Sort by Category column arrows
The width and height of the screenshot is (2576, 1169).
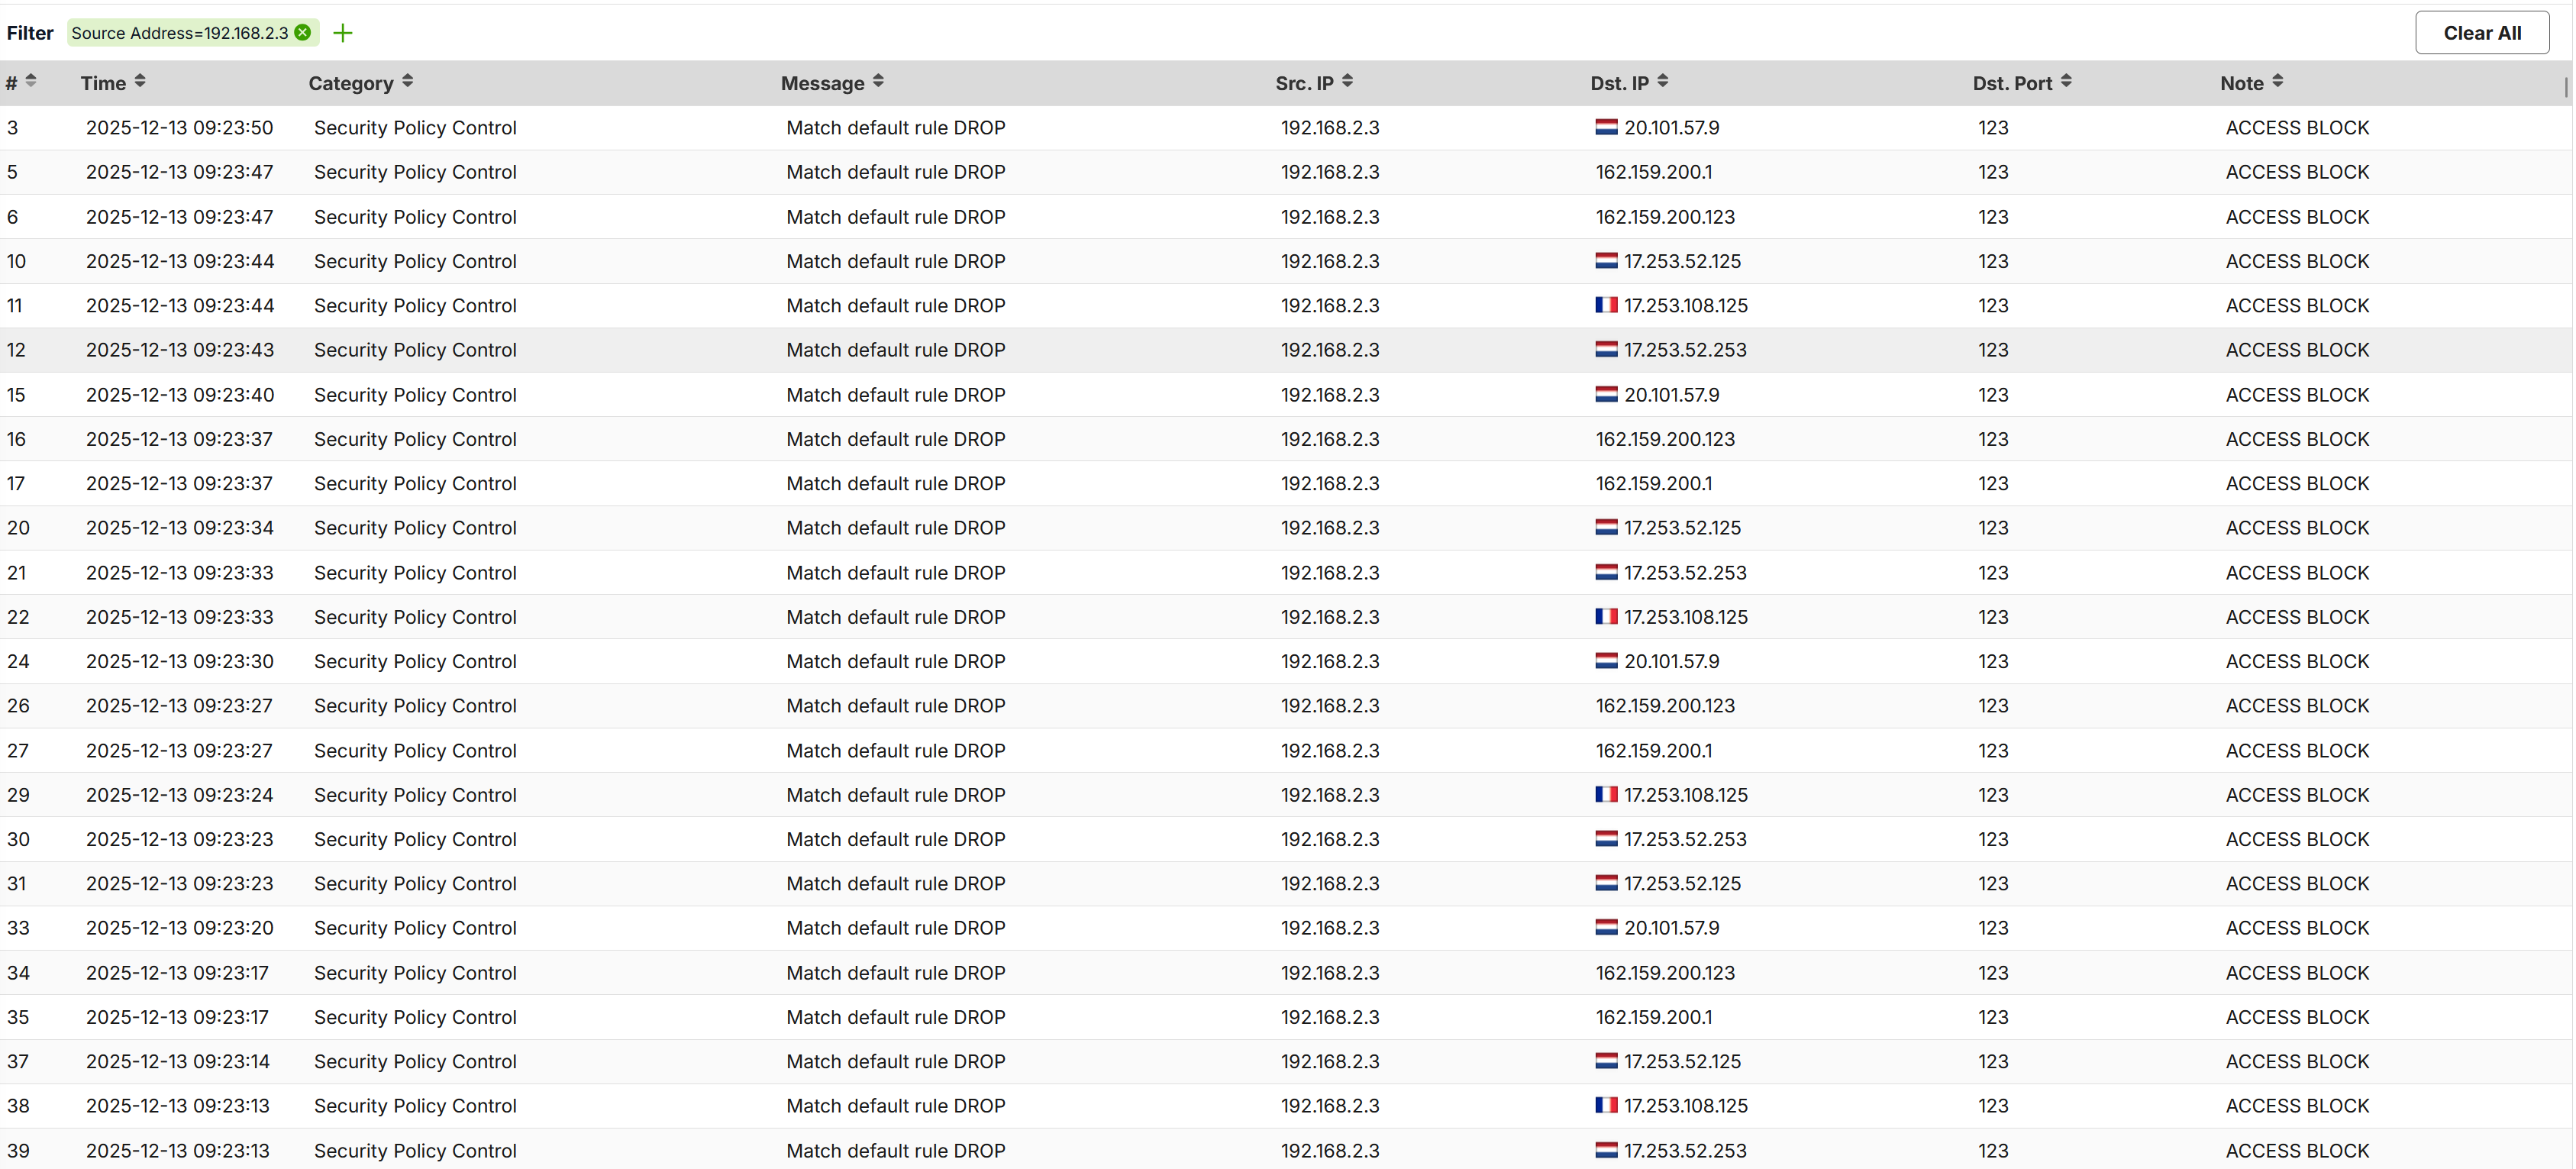(407, 82)
